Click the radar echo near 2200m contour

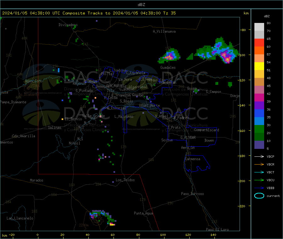pyautogui.click(x=103, y=218)
